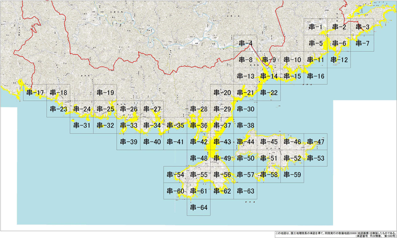Select grid cell 串-18
The image size is (397, 238).
point(58,92)
